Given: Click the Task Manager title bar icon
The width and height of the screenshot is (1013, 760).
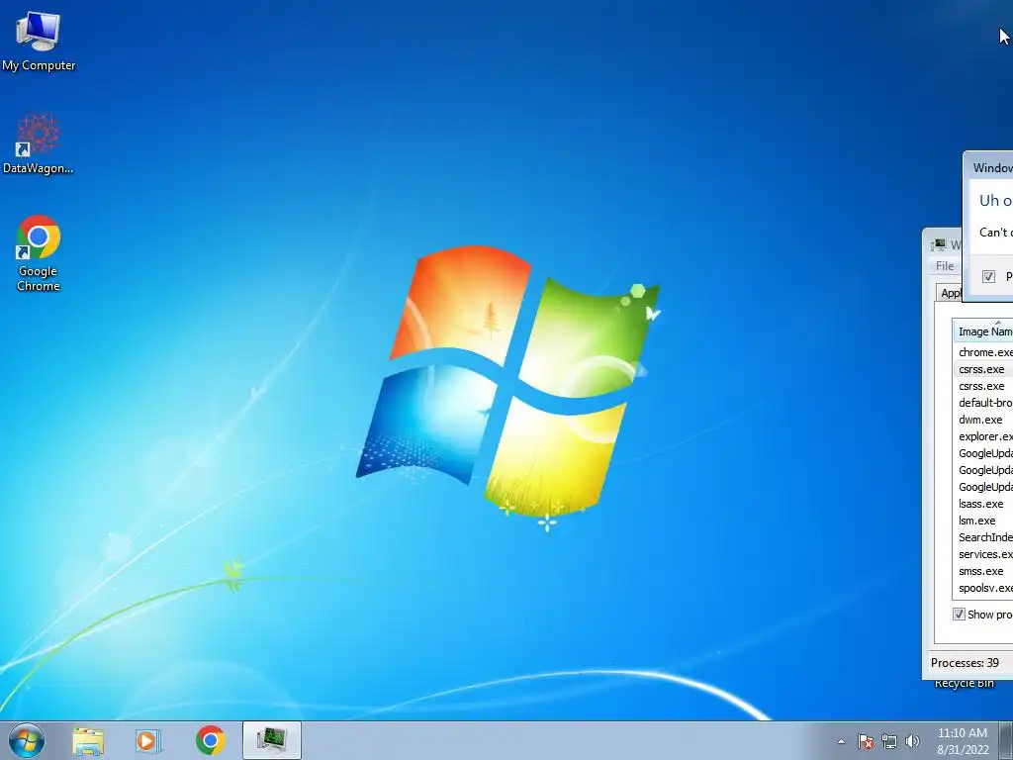Looking at the screenshot, I should tap(938, 245).
